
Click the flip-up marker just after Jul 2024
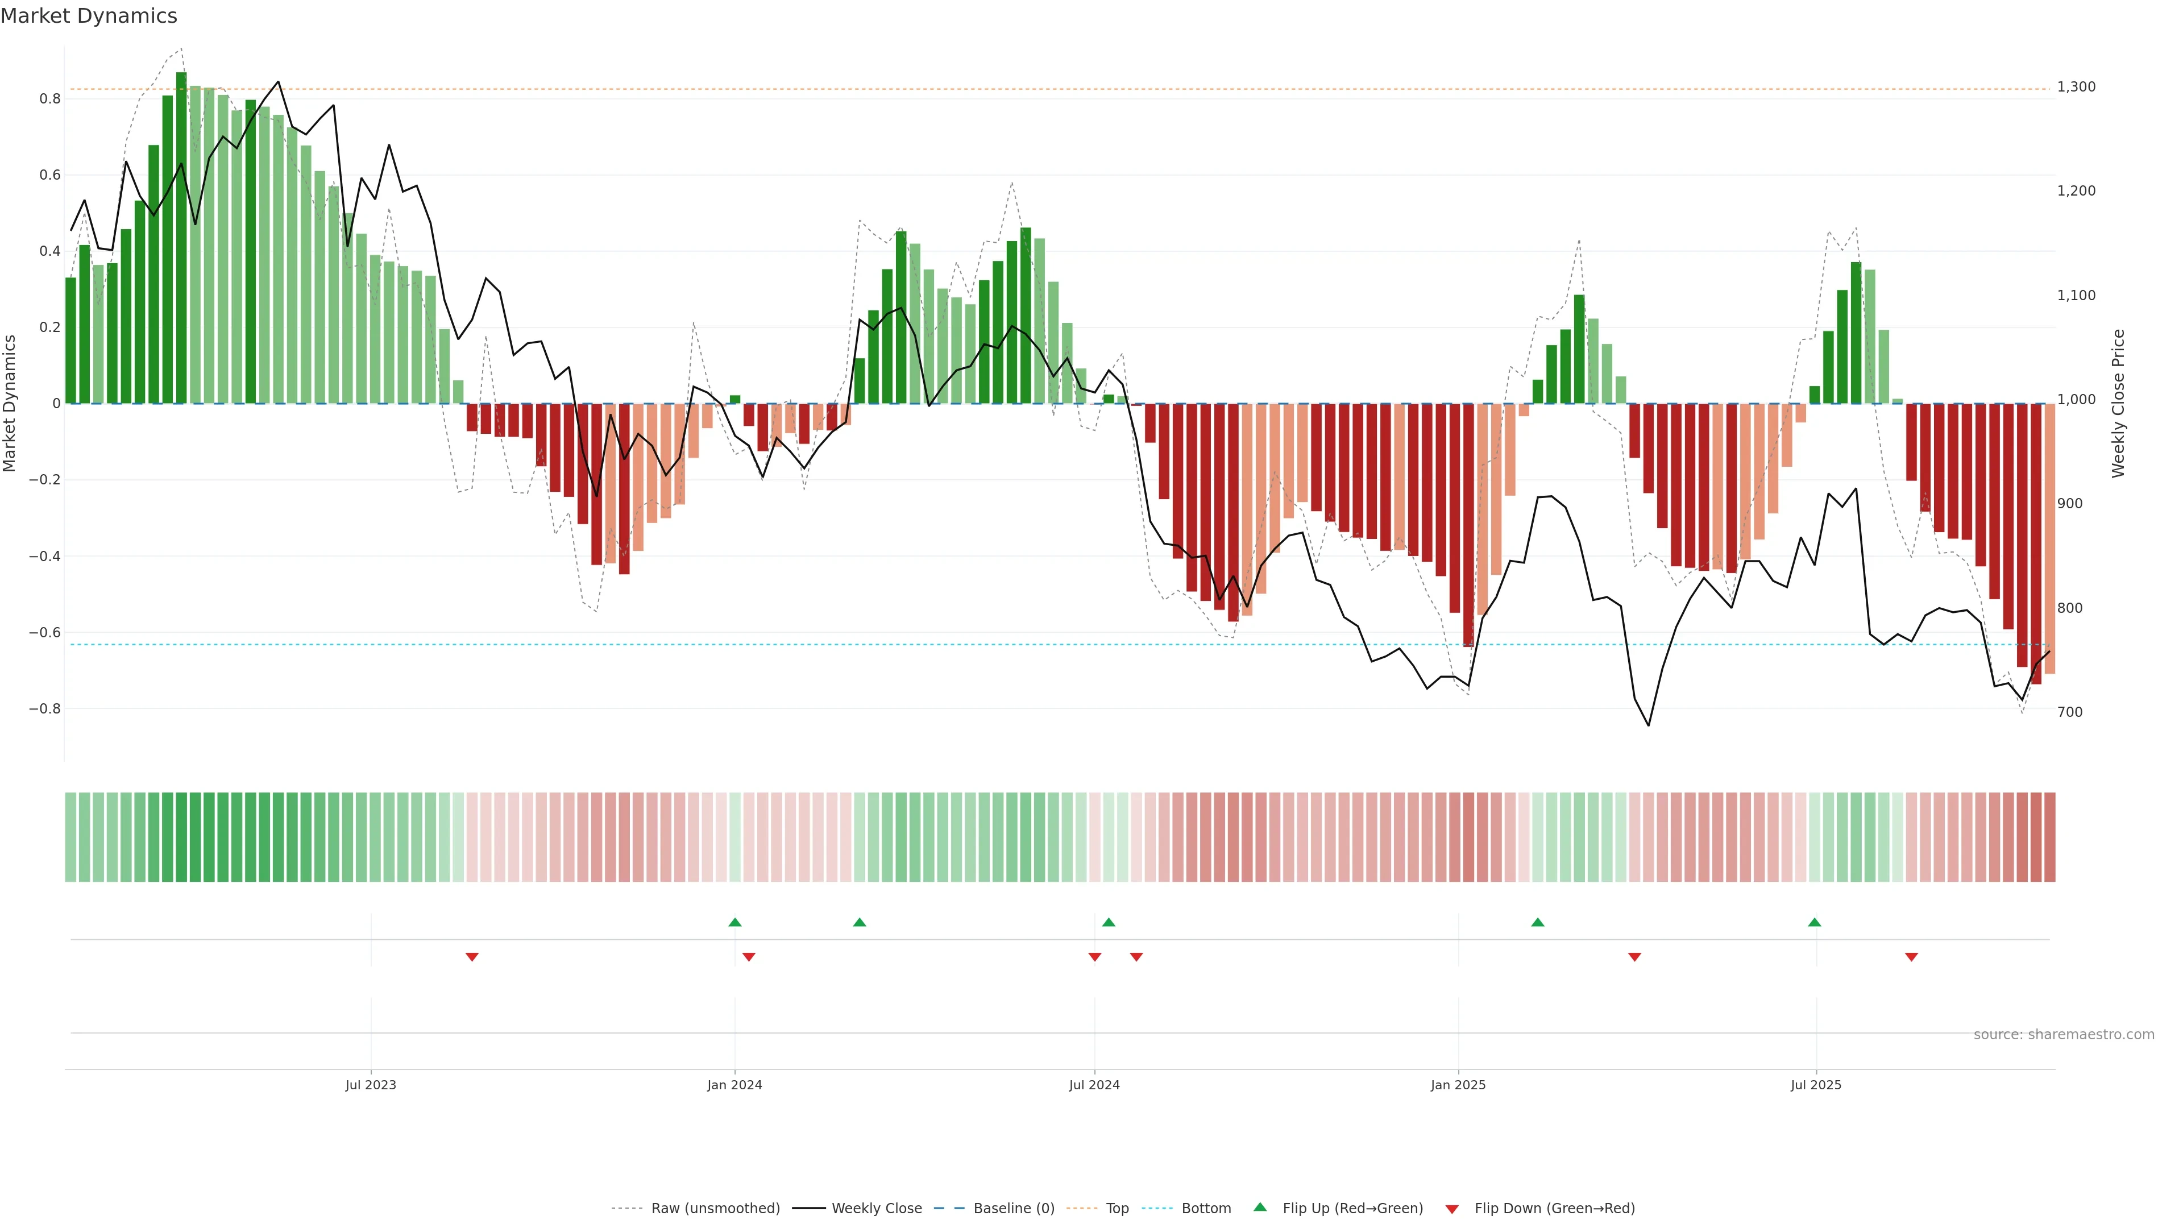1109,922
